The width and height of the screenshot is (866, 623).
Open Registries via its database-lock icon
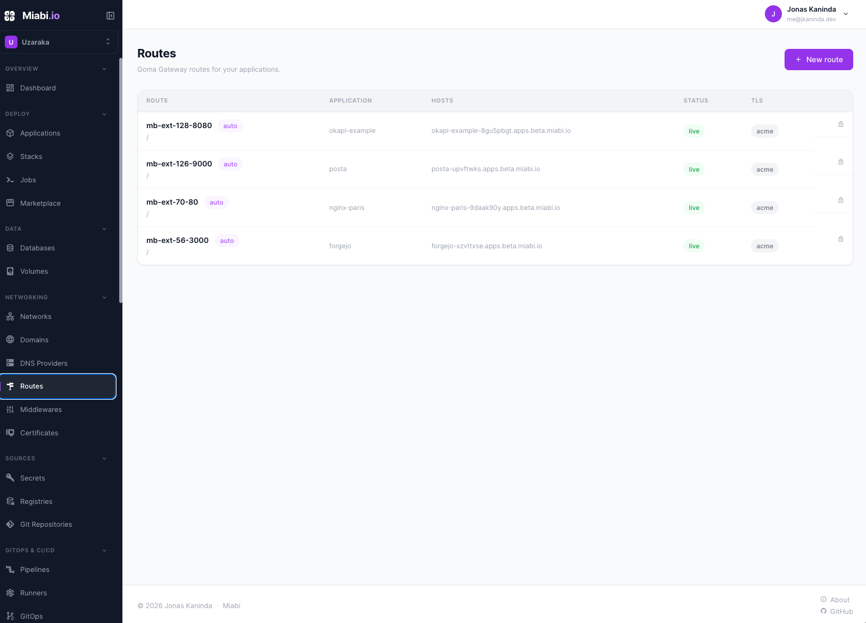tap(10, 501)
